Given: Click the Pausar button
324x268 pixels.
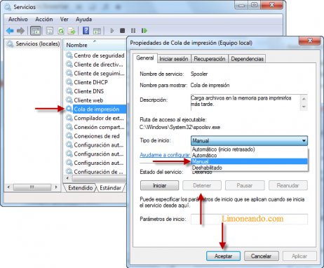Looking at the screenshot, I should [x=245, y=185].
